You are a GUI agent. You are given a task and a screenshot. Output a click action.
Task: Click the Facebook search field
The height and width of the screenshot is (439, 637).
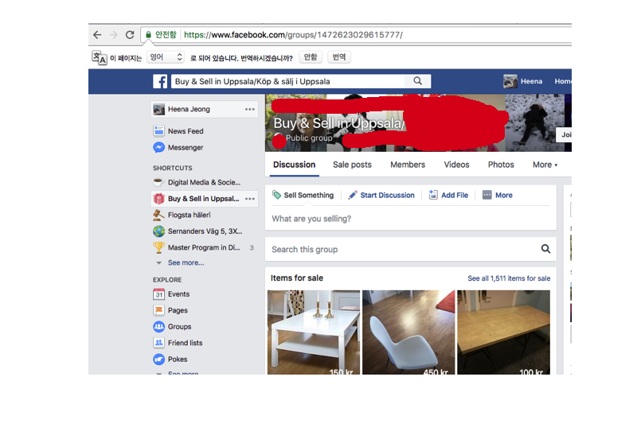288,81
